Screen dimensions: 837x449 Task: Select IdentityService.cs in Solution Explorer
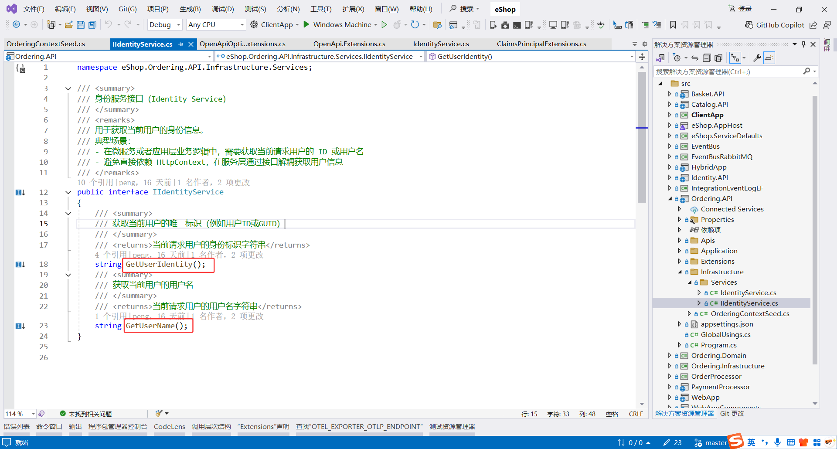(748, 293)
